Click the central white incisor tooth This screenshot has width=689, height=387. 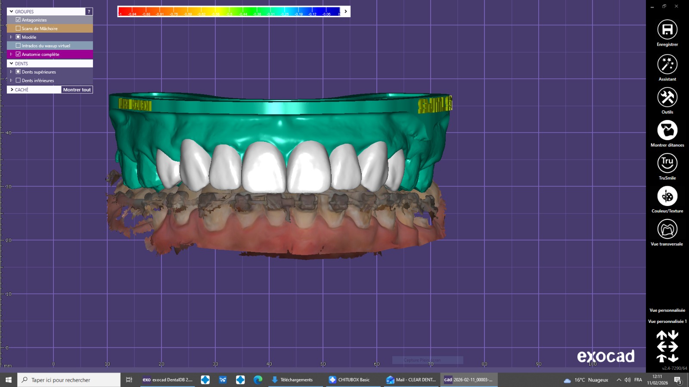(x=264, y=167)
